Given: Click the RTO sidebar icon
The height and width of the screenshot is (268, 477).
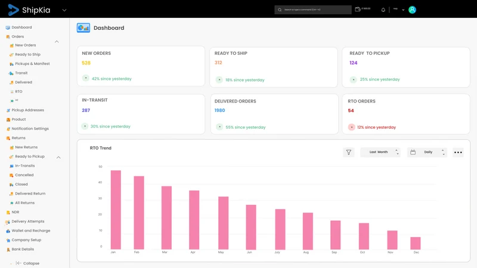Looking at the screenshot, I should 12,92.
